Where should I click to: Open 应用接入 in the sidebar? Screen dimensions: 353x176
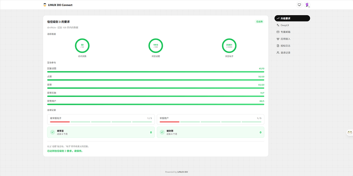click(x=292, y=39)
